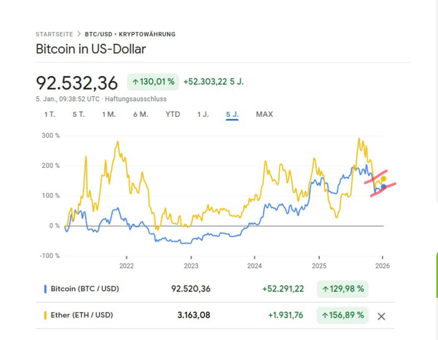Select the 5 J. range tab
The width and height of the screenshot is (438, 340).
[232, 114]
